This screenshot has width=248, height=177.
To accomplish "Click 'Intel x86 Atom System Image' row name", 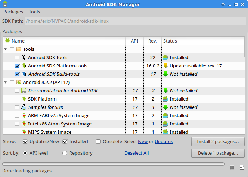I will click(60, 124).
